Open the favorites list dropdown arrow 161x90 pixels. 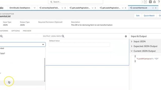click(145, 2)
